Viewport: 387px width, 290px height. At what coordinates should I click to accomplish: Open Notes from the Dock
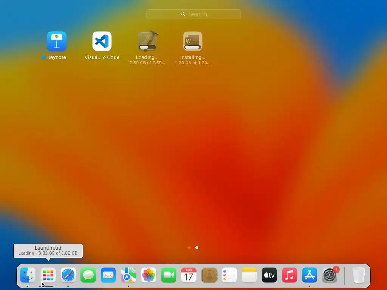click(x=249, y=275)
